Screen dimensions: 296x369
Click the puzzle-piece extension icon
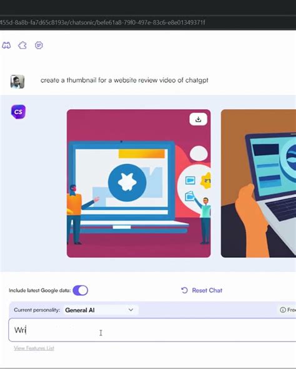coord(22,45)
